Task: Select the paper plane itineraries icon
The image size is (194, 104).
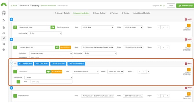Action: click(4, 38)
